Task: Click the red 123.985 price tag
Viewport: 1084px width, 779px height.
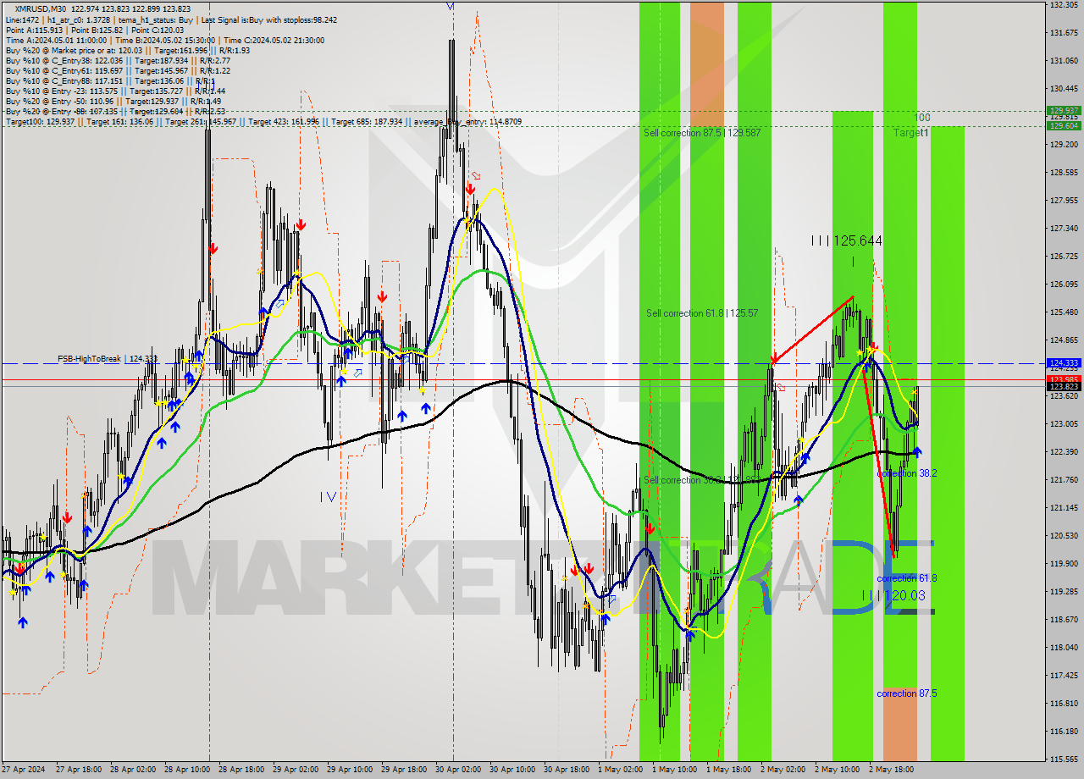Action: (1064, 378)
